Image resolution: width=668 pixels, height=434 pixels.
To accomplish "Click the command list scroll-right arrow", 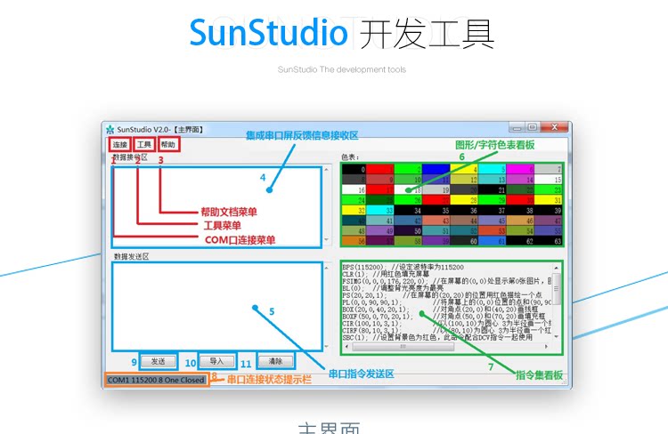I will [x=546, y=346].
